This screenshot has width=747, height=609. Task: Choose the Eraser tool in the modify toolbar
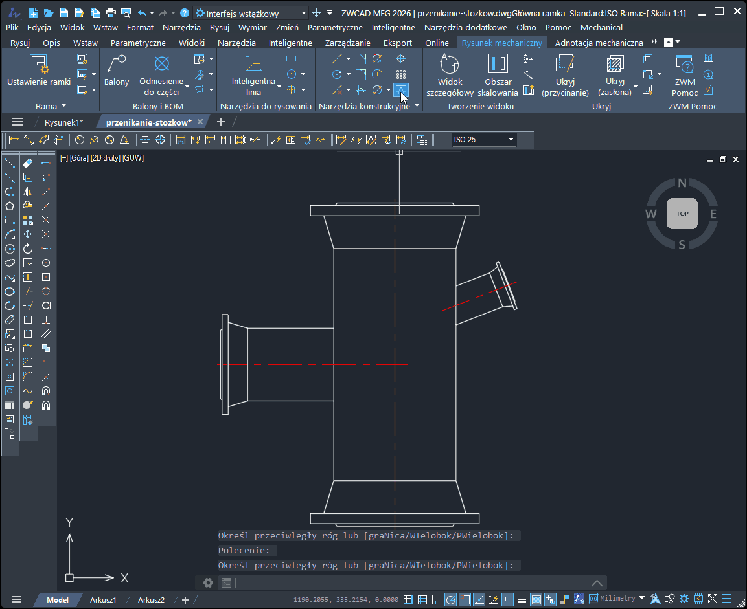28,163
